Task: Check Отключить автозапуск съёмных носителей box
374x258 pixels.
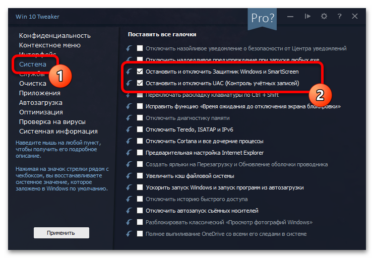Action: point(140,210)
